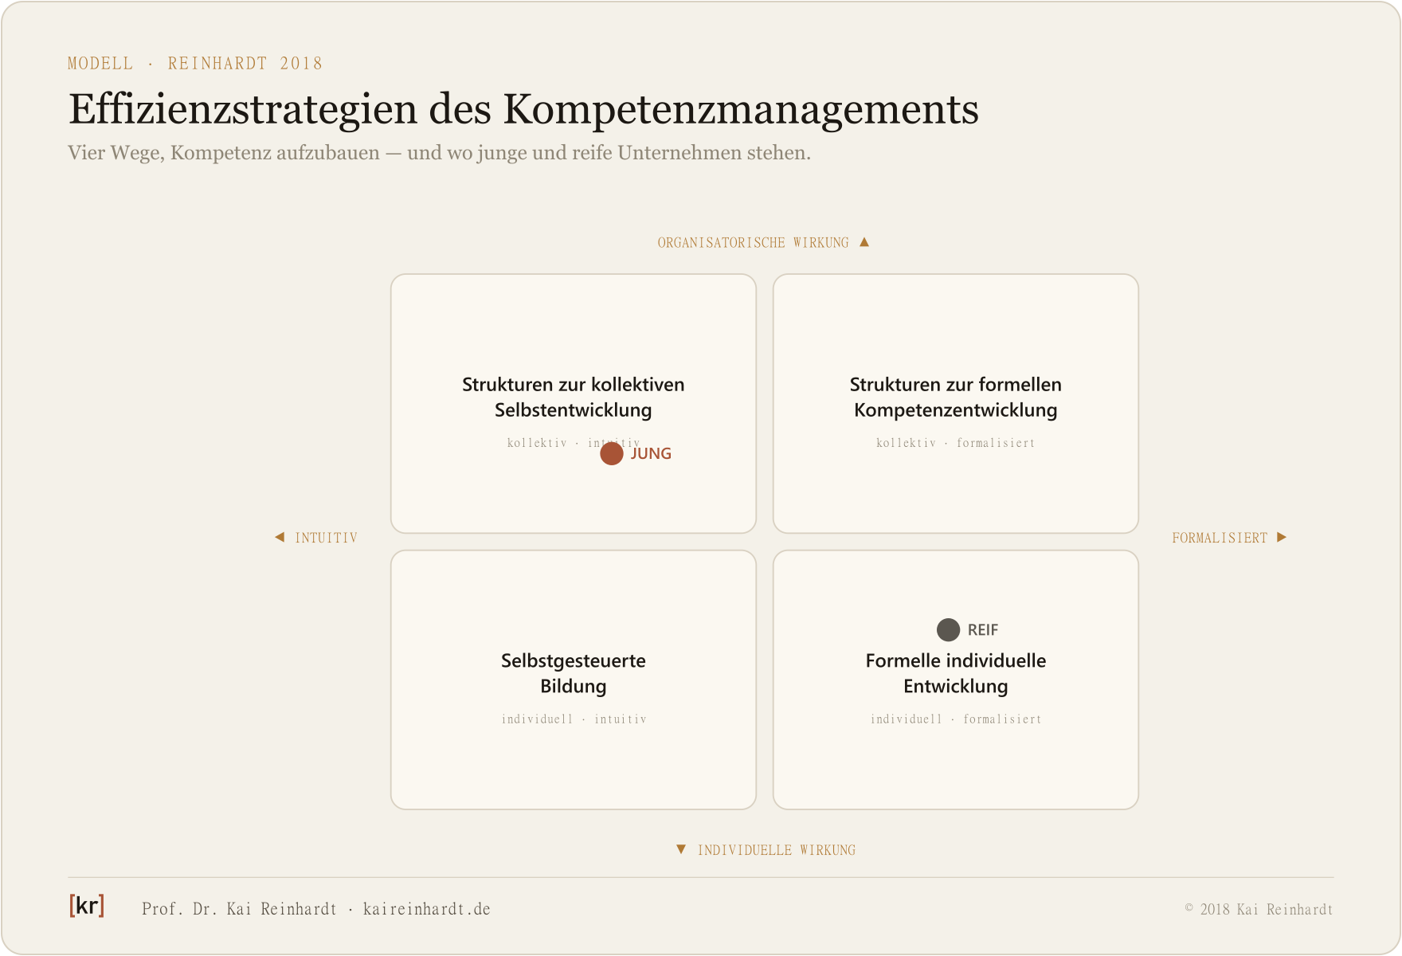Click the 'JUNG' marker label
Image resolution: width=1402 pixels, height=956 pixels.
[x=651, y=453]
